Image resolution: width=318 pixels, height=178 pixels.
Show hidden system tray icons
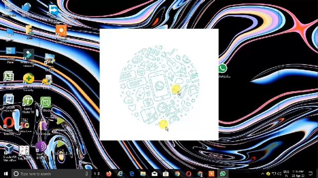click(262, 174)
